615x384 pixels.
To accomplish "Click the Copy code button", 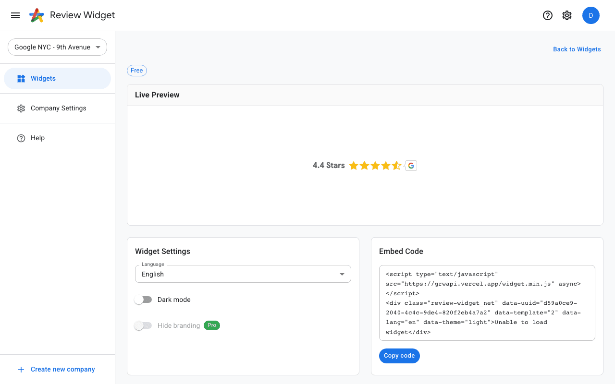I will coord(399,356).
